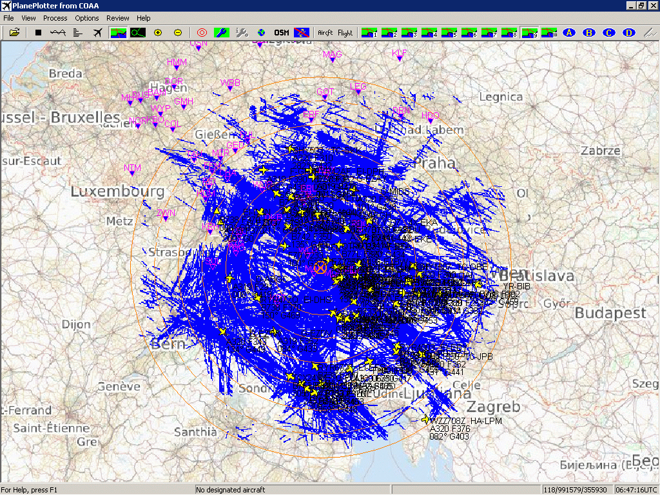660x495 pixels.
Task: Load saved chart preset 5
Action: pos(449,32)
